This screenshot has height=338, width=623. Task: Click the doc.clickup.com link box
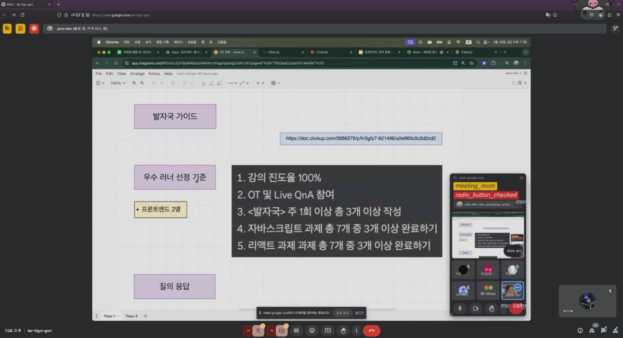361,139
